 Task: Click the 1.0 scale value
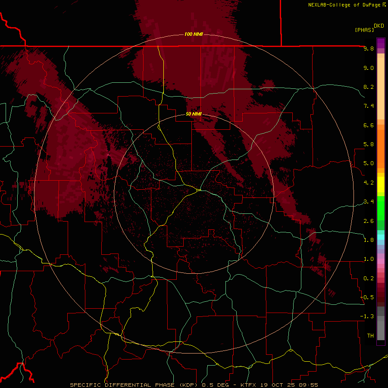[369, 259]
